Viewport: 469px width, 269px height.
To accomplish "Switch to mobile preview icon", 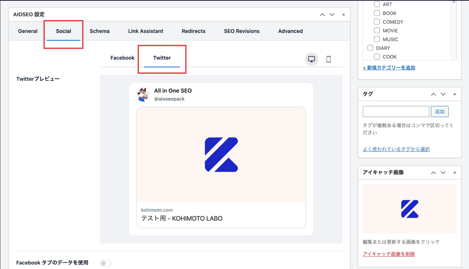I will coord(328,59).
